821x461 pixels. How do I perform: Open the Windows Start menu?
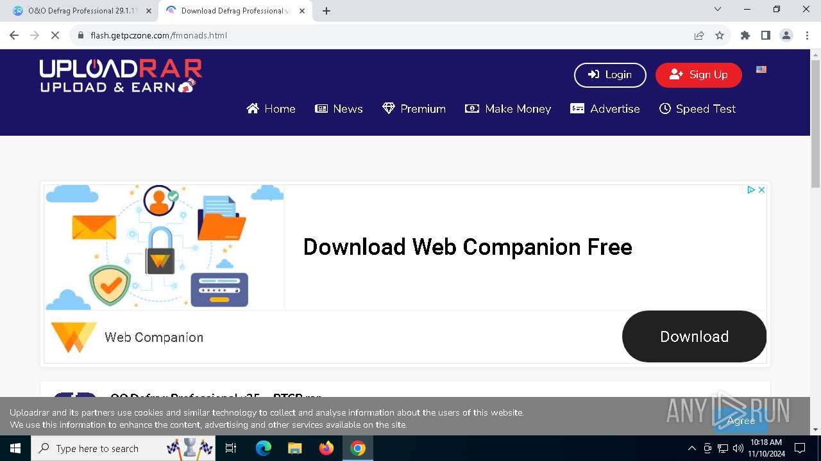pyautogui.click(x=15, y=448)
